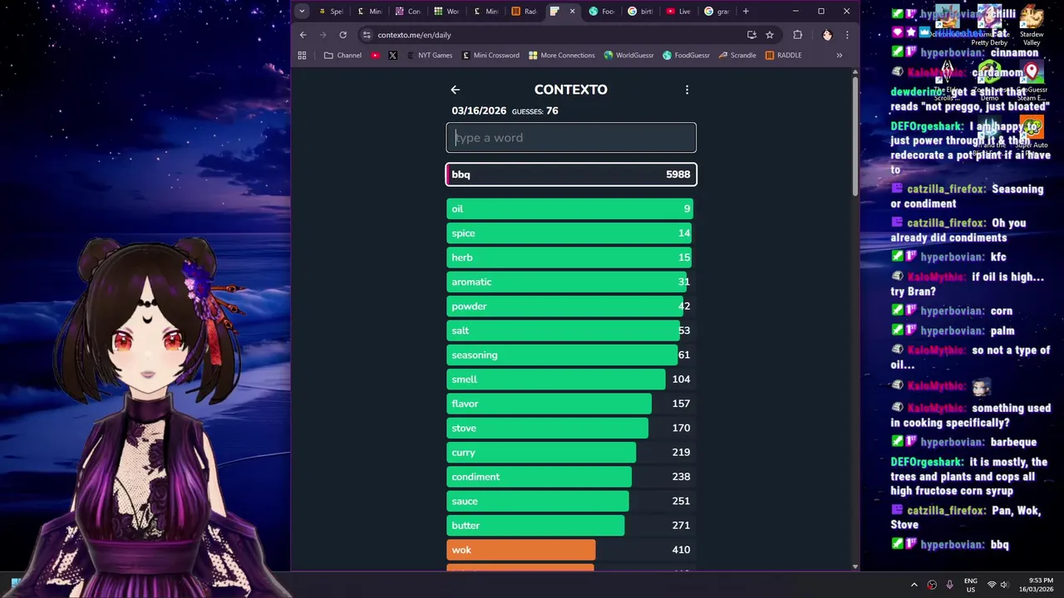The height and width of the screenshot is (598, 1064).
Task: Open the Stardew Valley desktop shortcut
Action: click(x=1032, y=27)
